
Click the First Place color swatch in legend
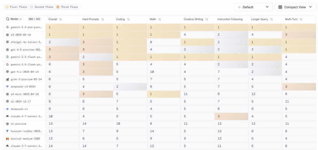pos(7,7)
